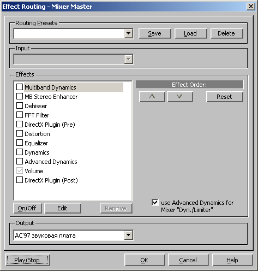Image resolution: width=258 pixels, height=271 pixels.
Task: Click the Effect Order header bar
Action: 189,85
